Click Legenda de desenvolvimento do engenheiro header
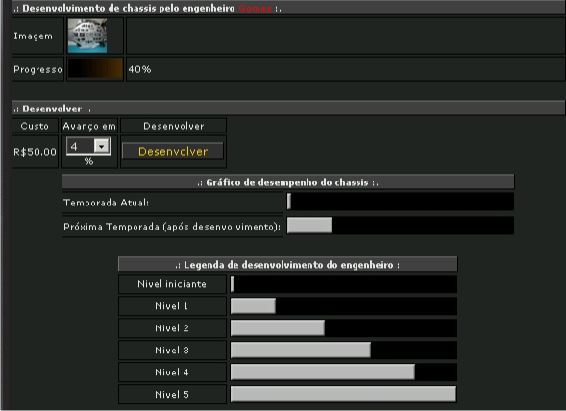566x411 pixels. point(288,264)
